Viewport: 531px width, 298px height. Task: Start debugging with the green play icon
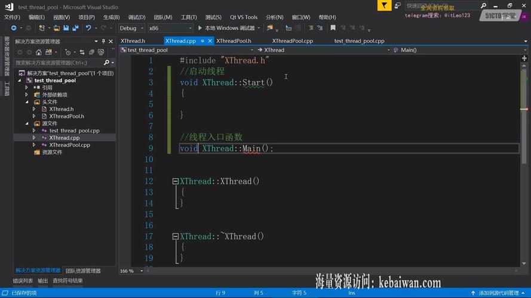tap(200, 28)
